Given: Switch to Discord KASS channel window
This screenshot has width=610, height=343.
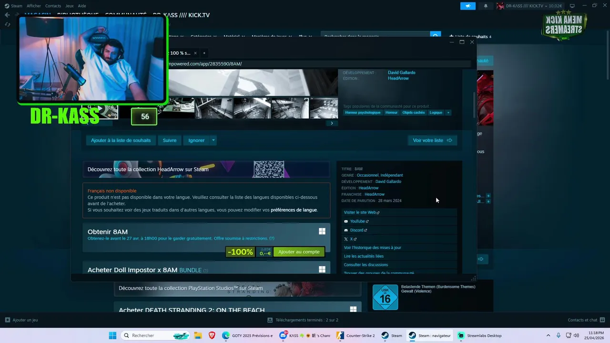Looking at the screenshot, I should pyautogui.click(x=305, y=335).
